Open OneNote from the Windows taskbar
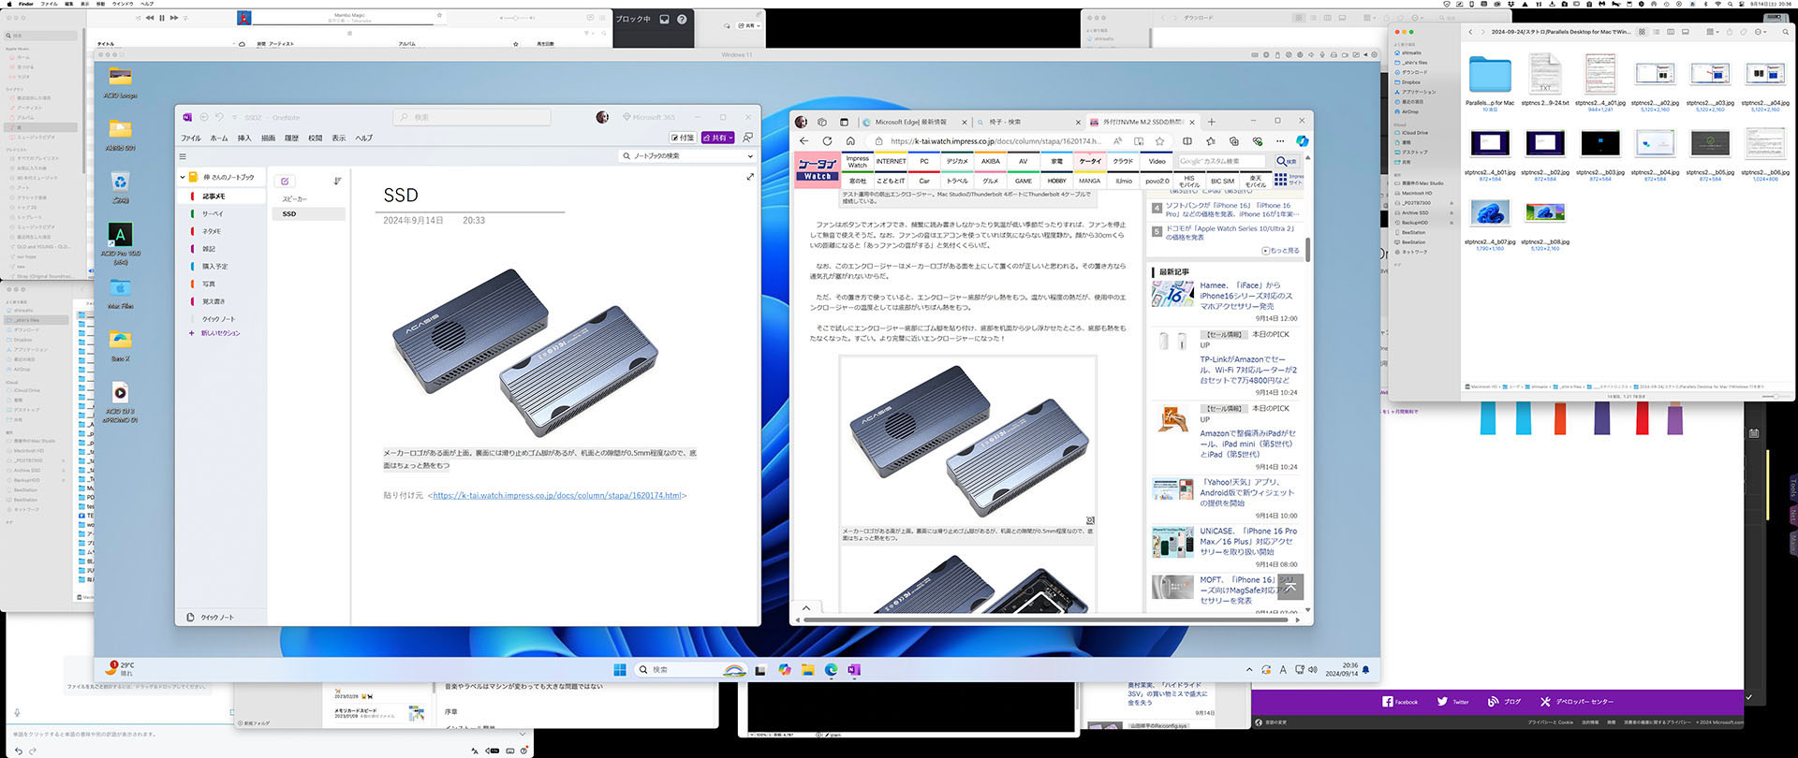 pos(853,670)
